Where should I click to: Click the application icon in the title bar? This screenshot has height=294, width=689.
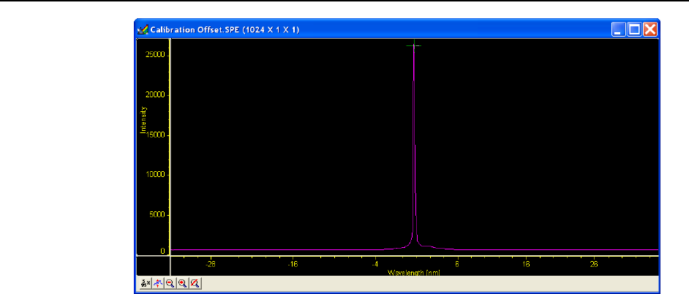coord(143,30)
